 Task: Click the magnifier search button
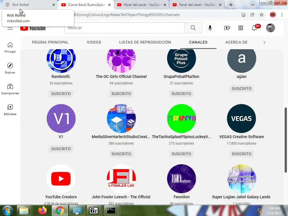(x=193, y=28)
